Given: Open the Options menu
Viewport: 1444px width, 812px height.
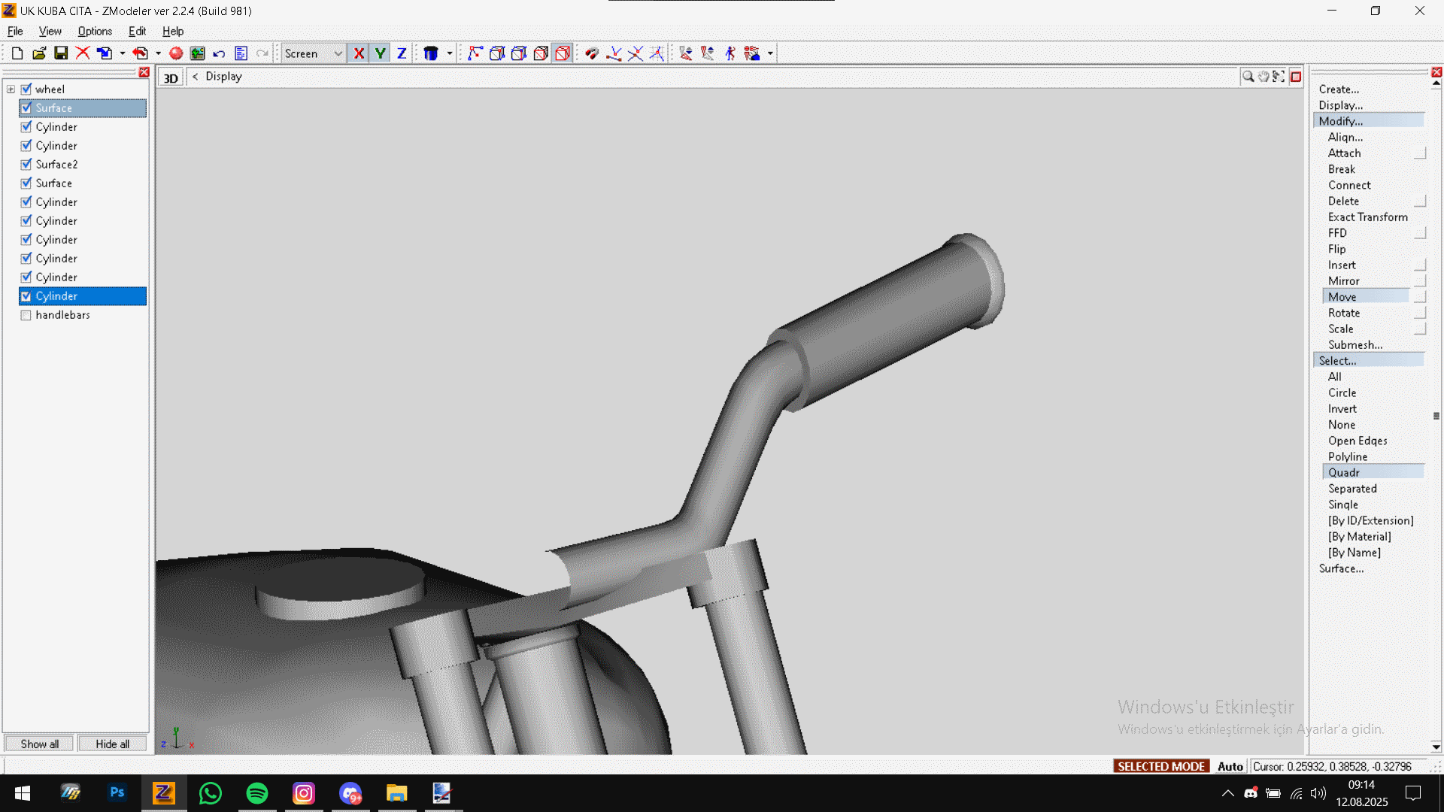Looking at the screenshot, I should pos(95,32).
